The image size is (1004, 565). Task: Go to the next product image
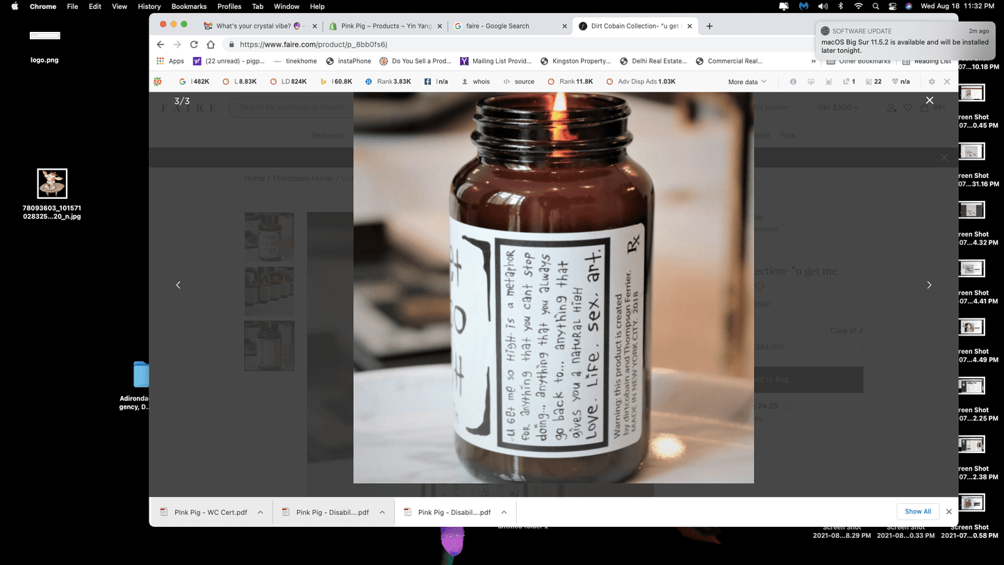929,285
